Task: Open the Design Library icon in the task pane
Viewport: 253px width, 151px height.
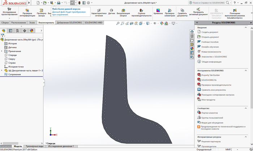Action: pyautogui.click(x=192, y=36)
